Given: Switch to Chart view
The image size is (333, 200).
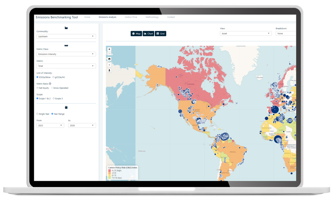Looking at the screenshot, I should (148, 33).
